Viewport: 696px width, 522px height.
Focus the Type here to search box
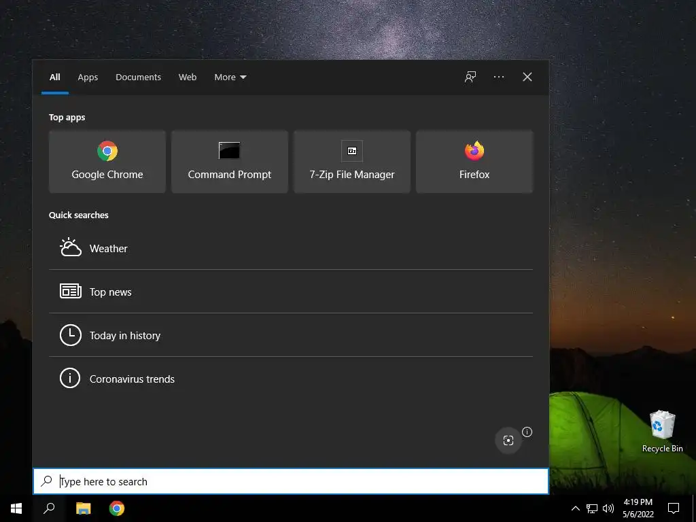pos(291,481)
